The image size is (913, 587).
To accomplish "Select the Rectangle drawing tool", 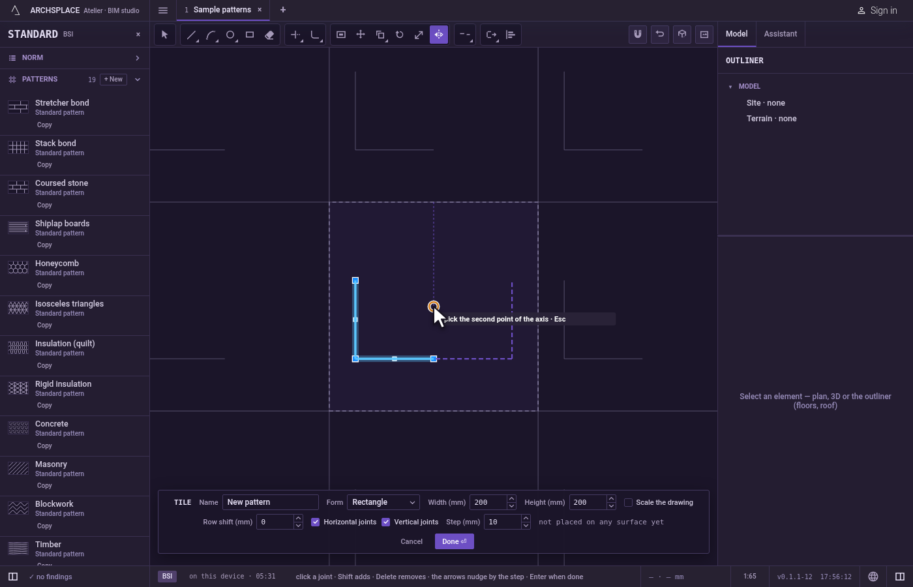I will [250, 35].
